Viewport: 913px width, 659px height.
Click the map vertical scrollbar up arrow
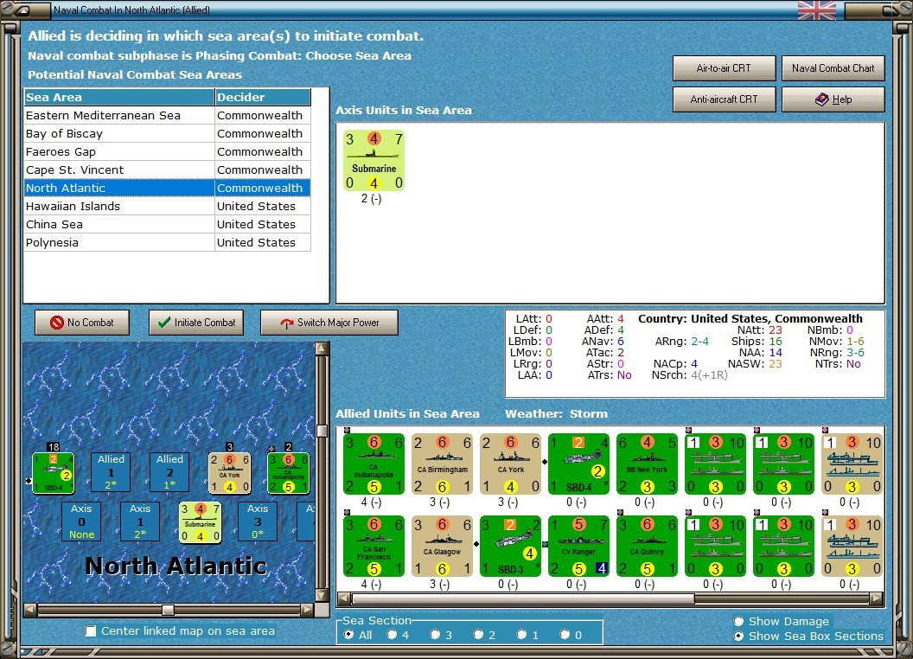coord(322,349)
